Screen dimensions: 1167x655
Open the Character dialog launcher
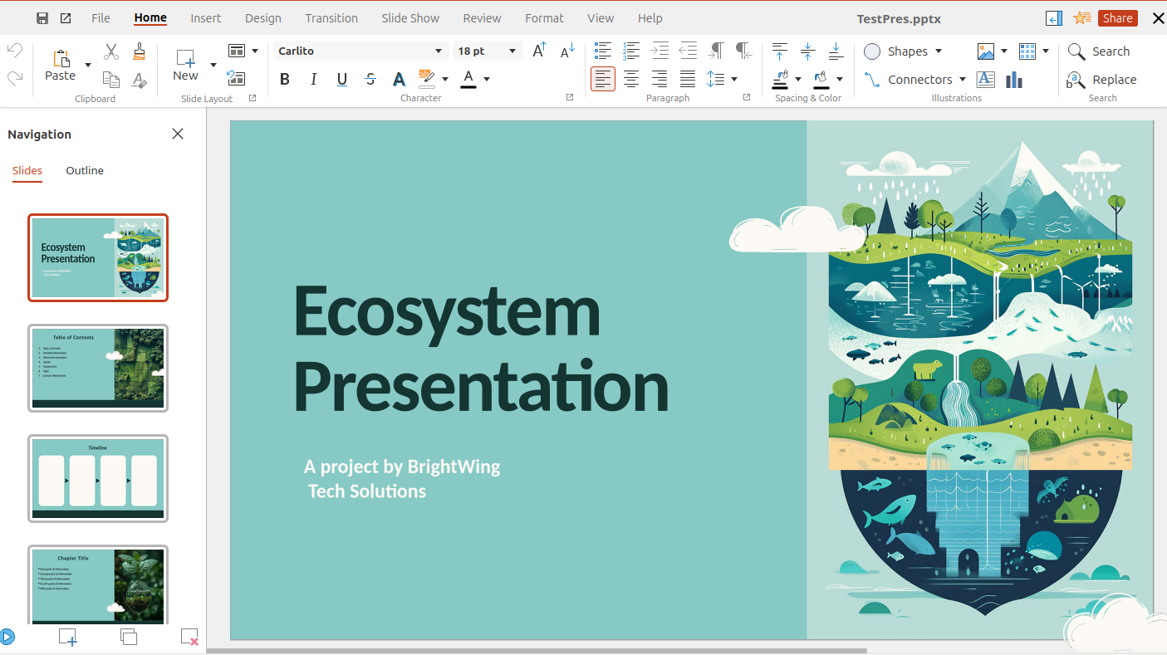tap(570, 97)
